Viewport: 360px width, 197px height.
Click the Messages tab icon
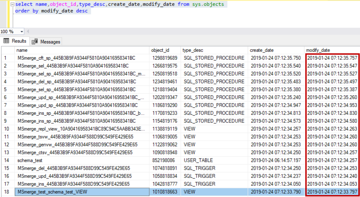[x=35, y=42]
